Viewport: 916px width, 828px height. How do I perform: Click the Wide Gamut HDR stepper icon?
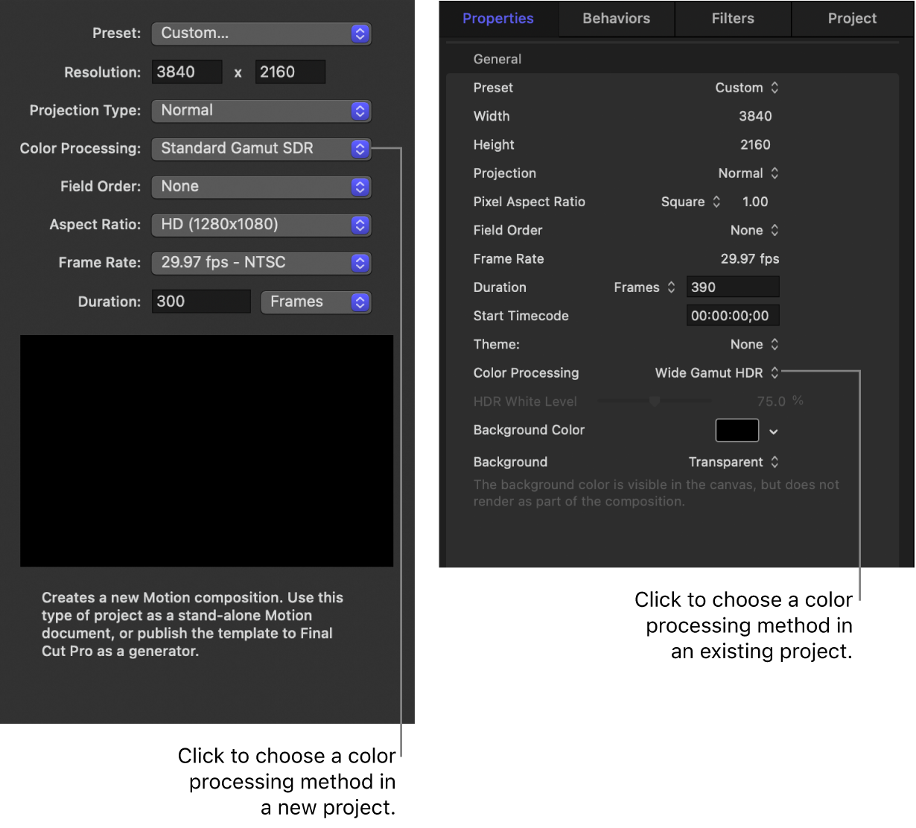click(775, 373)
